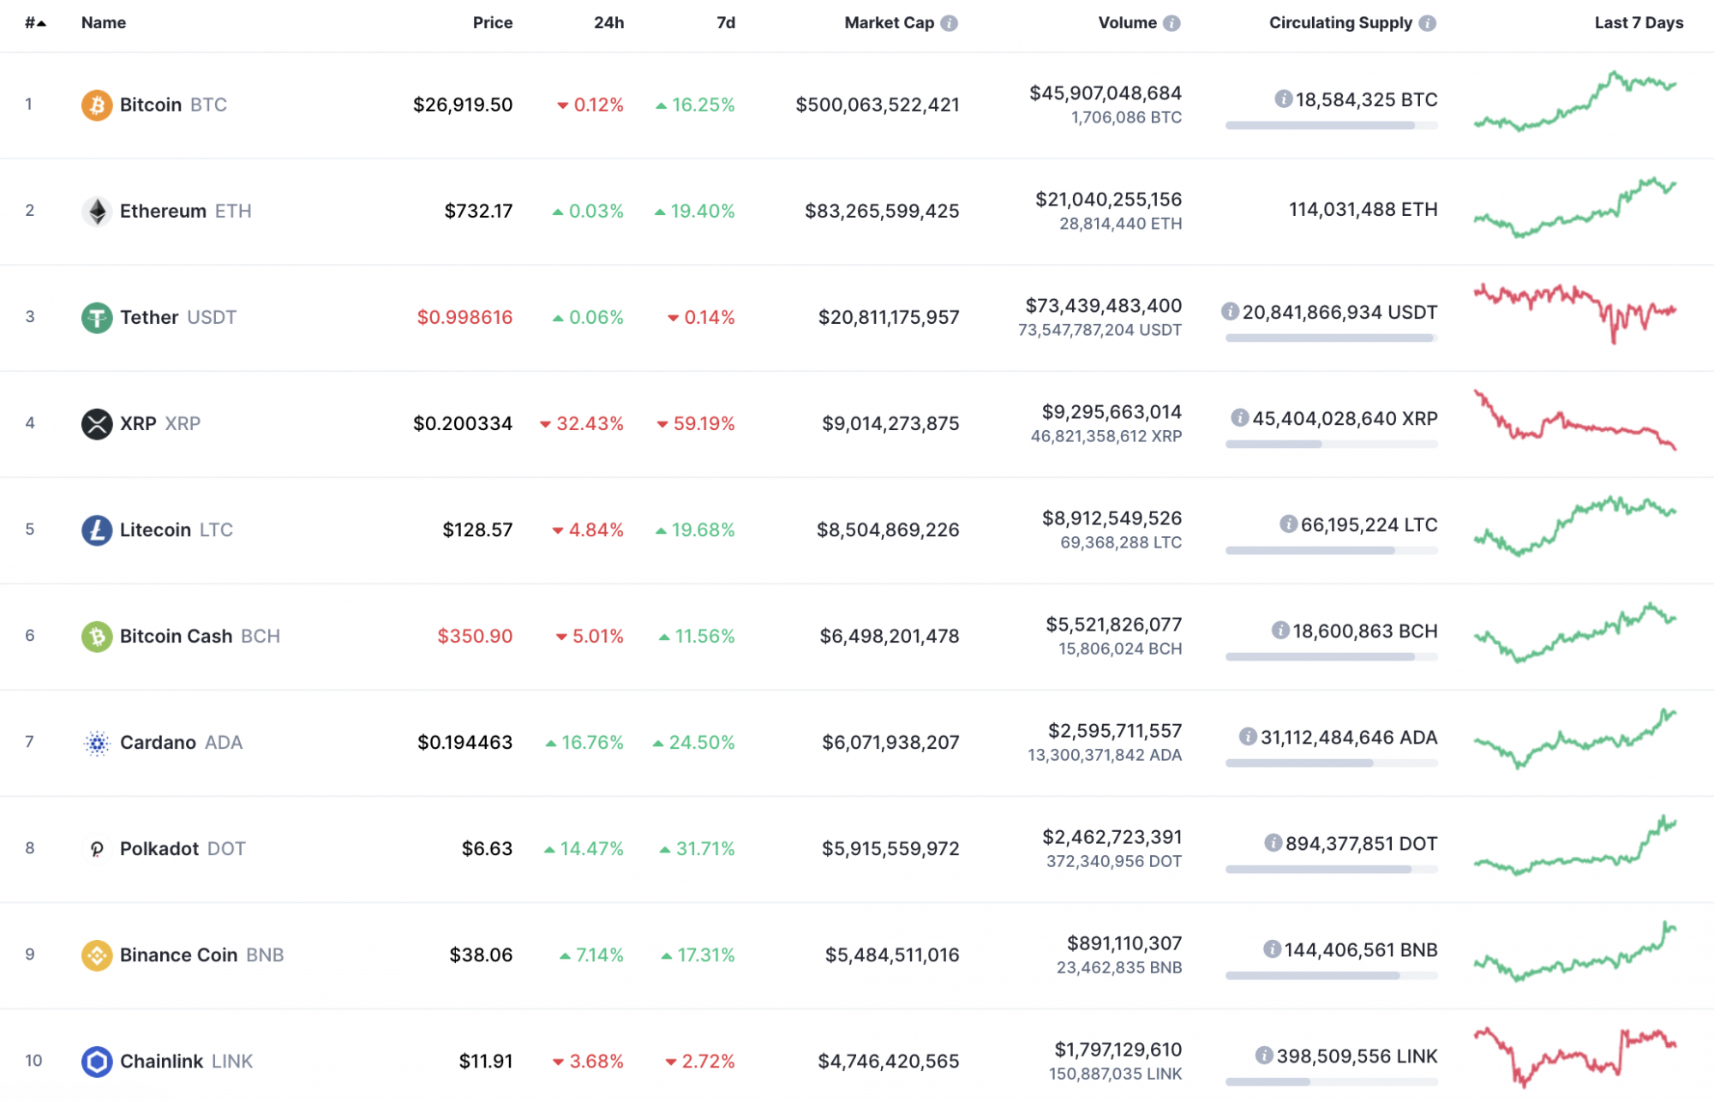Screen dimensions: 1714x1101
Task: Sort by Circulating Supply header label
Action: [x=1340, y=23]
